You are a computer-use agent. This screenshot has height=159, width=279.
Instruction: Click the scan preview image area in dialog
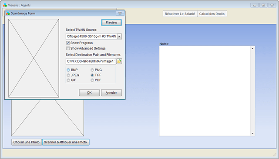(x=34, y=58)
